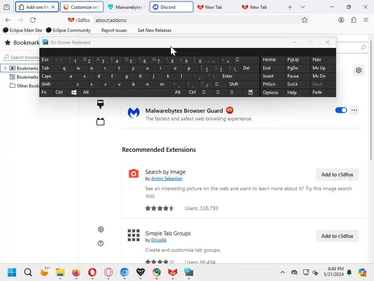Open Plugins category in add-ons sidebar

(x=100, y=121)
